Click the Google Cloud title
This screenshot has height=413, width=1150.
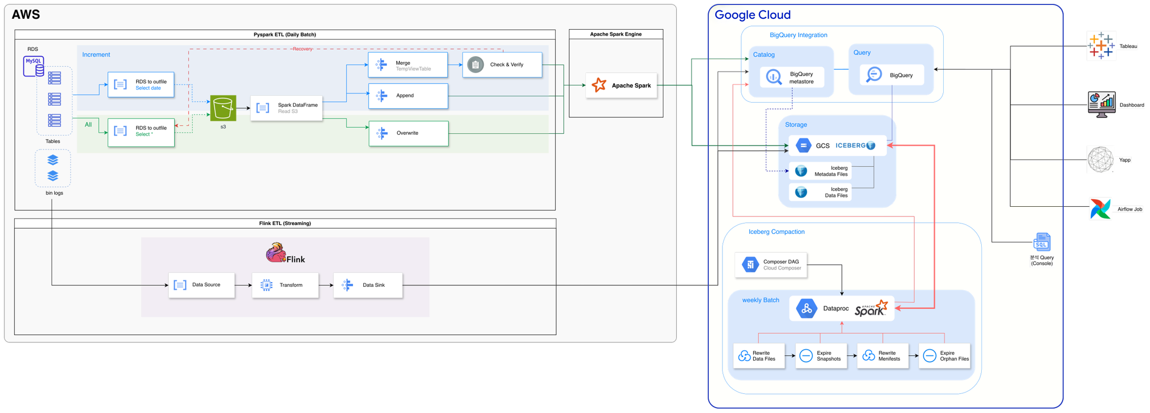coord(753,15)
